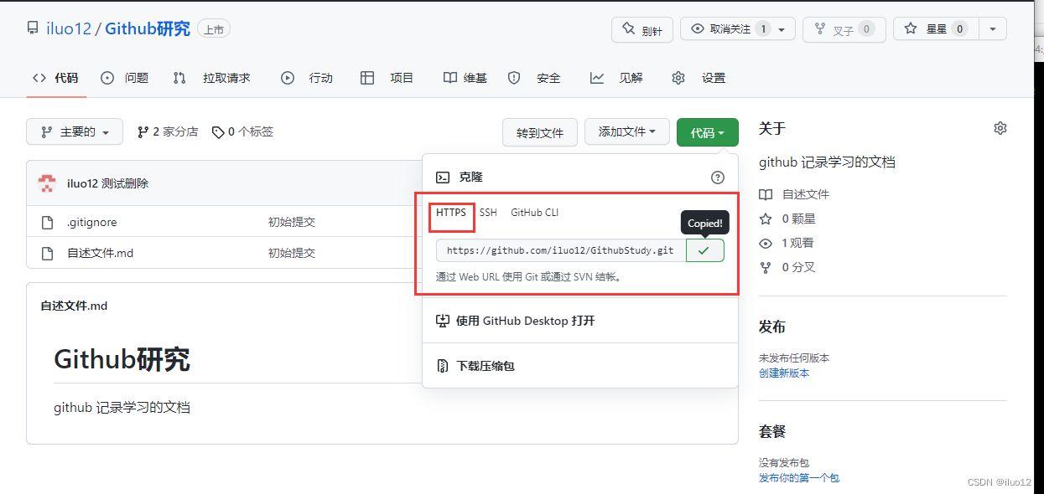
Task: Expand the 主要的 branch selector
Action: point(75,131)
